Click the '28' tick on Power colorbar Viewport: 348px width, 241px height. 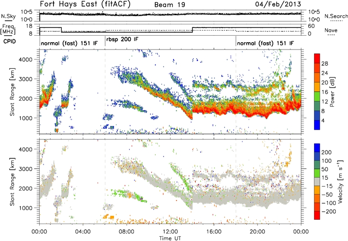pos(325,64)
